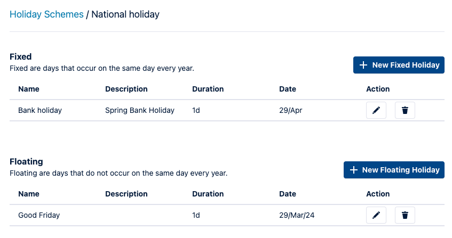Delete the Good Friday holiday

tap(405, 215)
